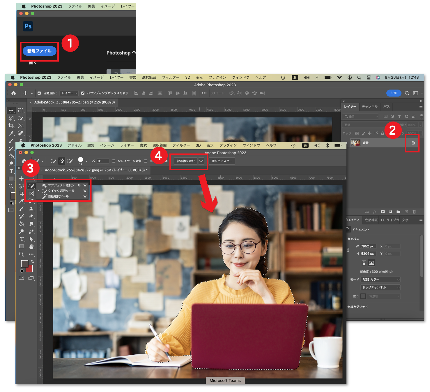Open Layers panel hamburger menu

click(421, 107)
